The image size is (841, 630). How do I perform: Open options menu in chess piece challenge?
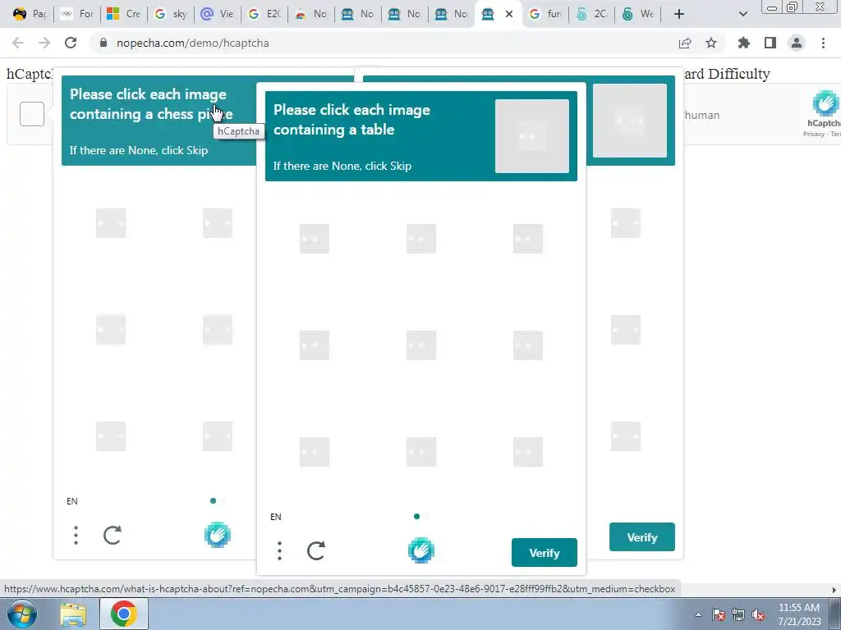76,535
